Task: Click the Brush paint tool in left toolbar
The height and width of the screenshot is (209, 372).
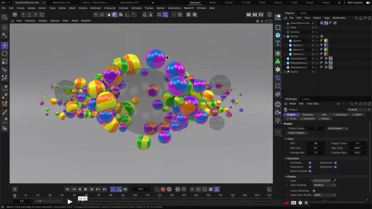Action: coord(4,112)
